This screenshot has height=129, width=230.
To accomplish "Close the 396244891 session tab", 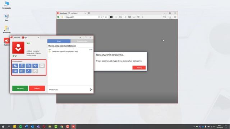I will (x=85, y=13).
